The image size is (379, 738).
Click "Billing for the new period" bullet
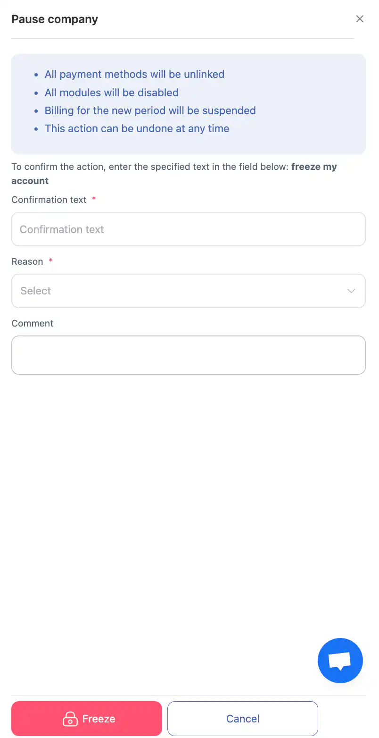coord(150,110)
